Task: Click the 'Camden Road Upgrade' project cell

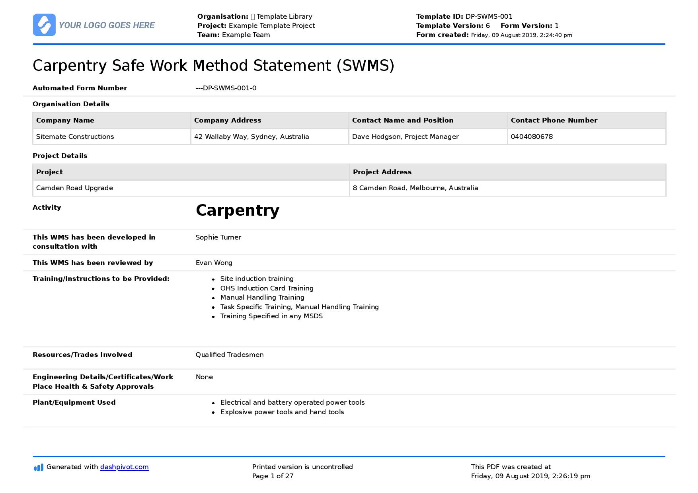Action: pos(191,188)
